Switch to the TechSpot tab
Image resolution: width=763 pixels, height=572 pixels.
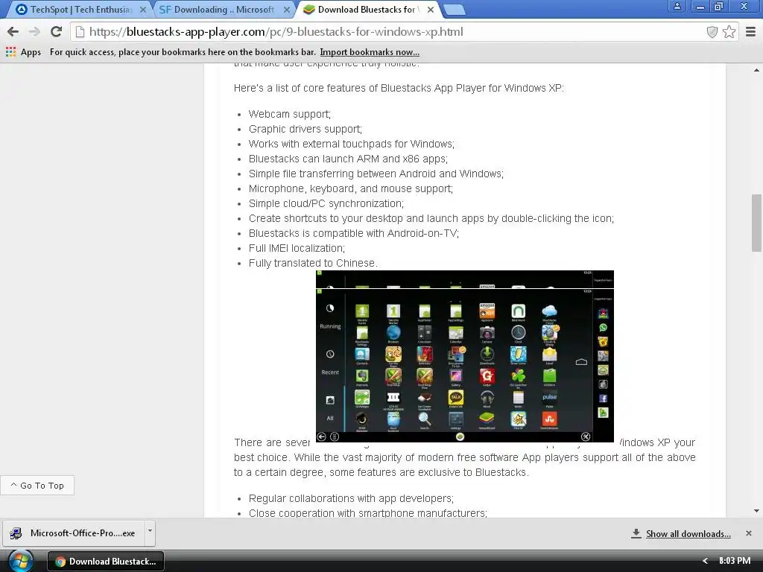pyautogui.click(x=77, y=10)
